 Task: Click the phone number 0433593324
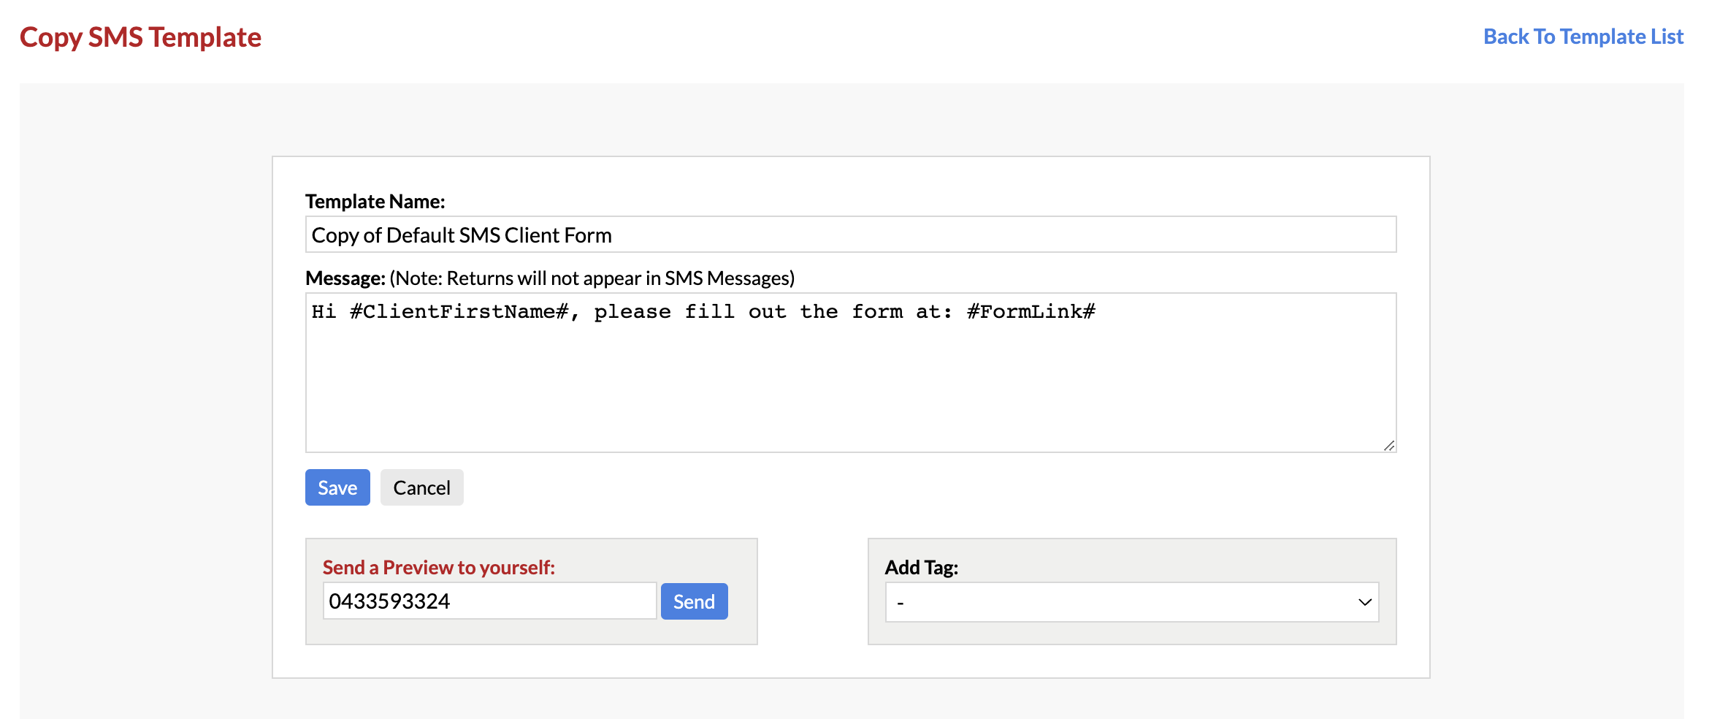[389, 601]
